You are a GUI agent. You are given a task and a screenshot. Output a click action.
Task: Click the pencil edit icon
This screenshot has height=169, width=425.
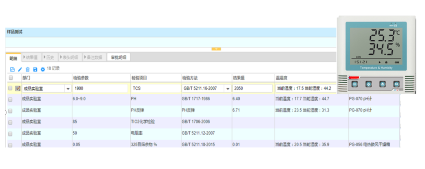[20, 69]
